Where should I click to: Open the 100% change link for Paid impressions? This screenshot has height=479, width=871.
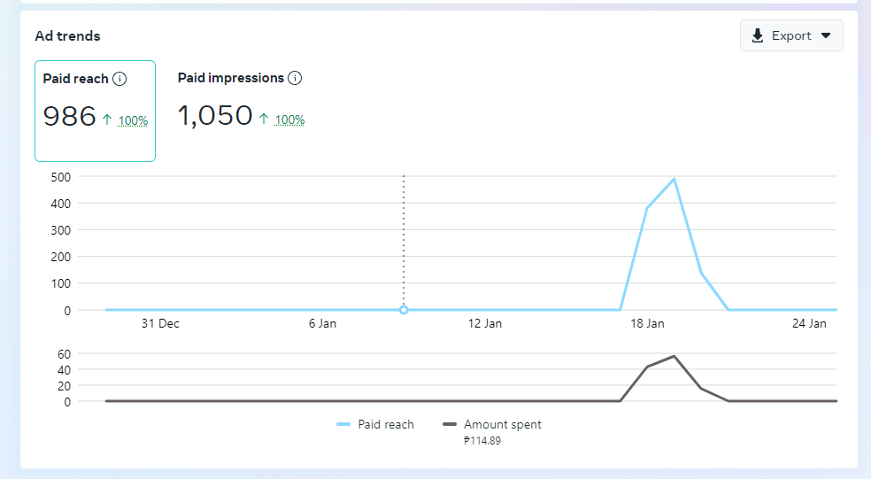(x=289, y=120)
